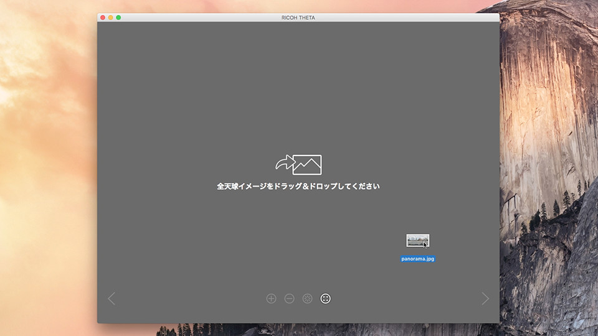
Task: Click the zoom in plus icon
Action: click(x=271, y=299)
